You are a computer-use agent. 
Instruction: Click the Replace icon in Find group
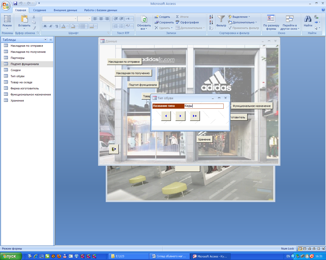pos(316,17)
